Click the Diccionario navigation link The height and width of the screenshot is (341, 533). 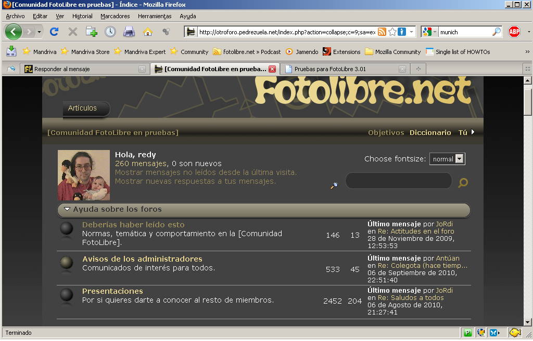click(430, 132)
